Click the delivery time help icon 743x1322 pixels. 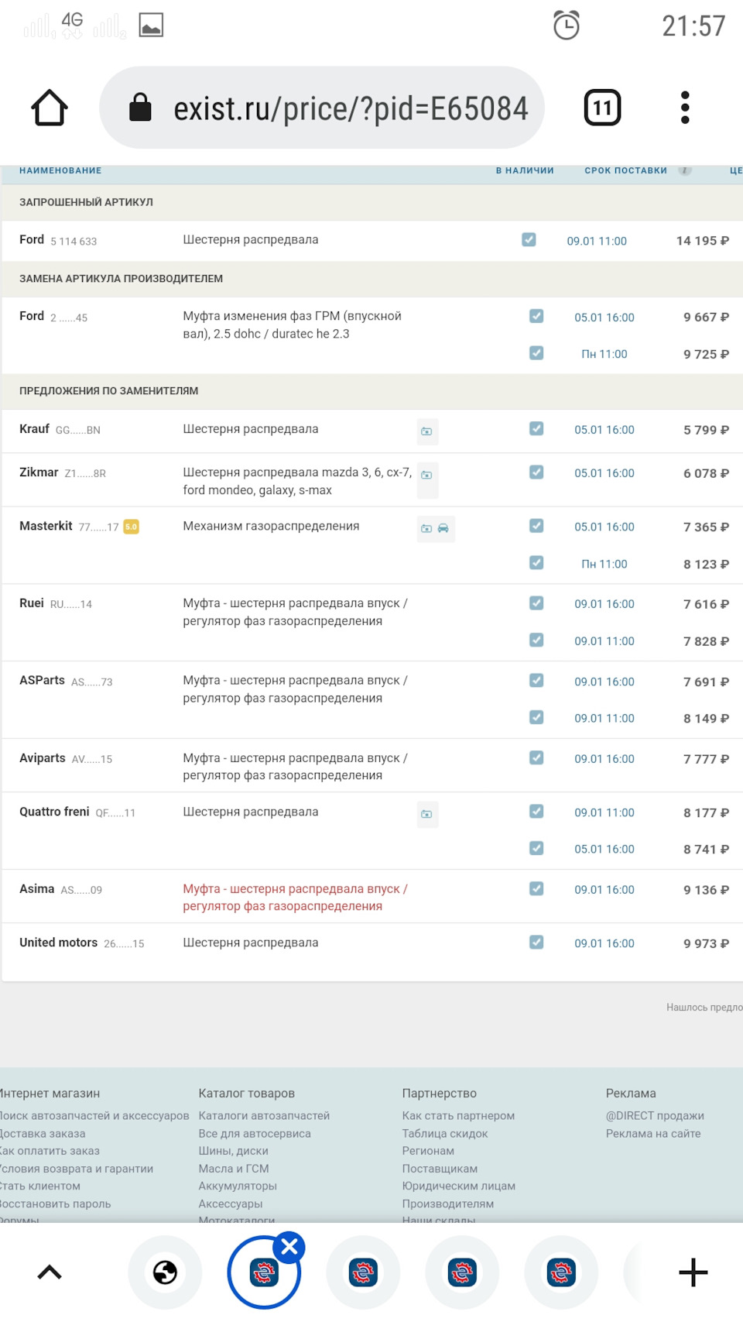[684, 170]
